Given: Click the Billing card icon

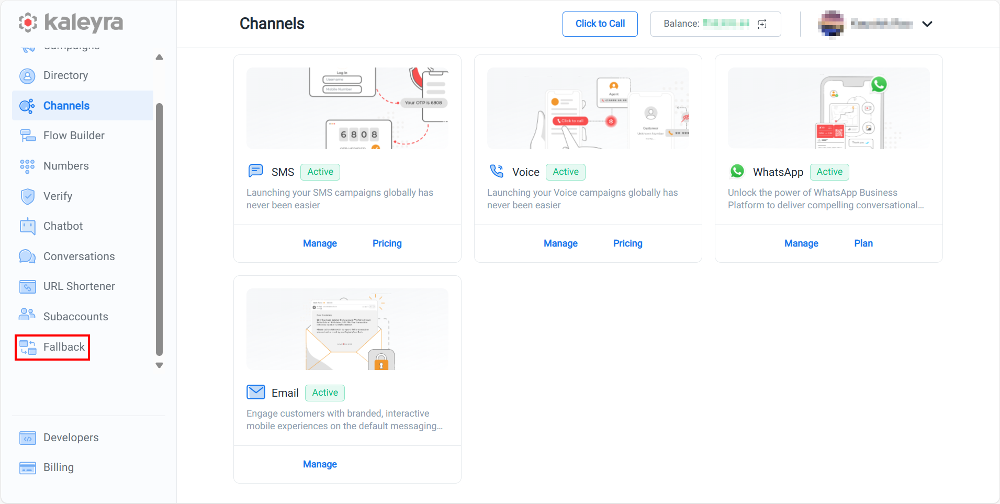Looking at the screenshot, I should click(x=27, y=467).
